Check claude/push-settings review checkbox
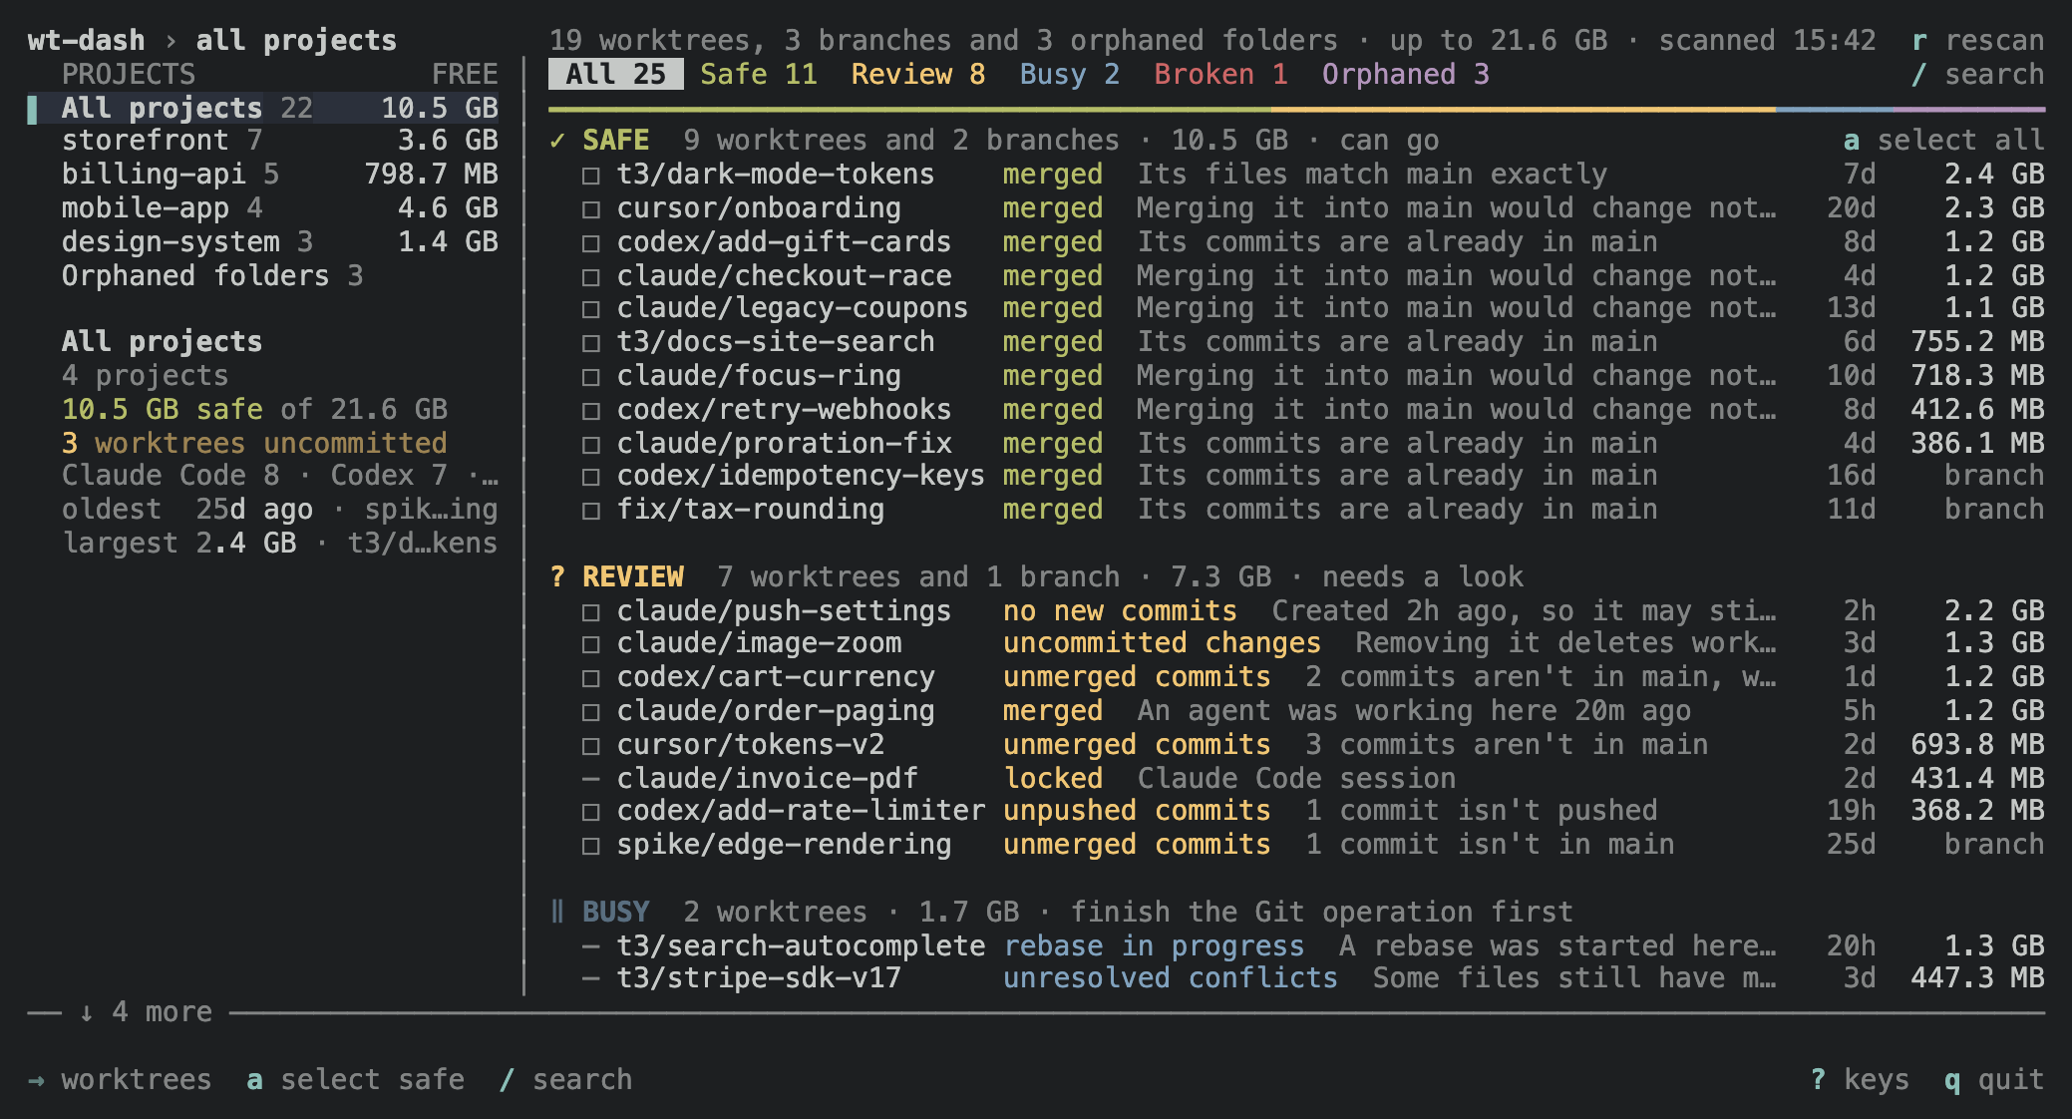2072x1119 pixels. pos(591,611)
